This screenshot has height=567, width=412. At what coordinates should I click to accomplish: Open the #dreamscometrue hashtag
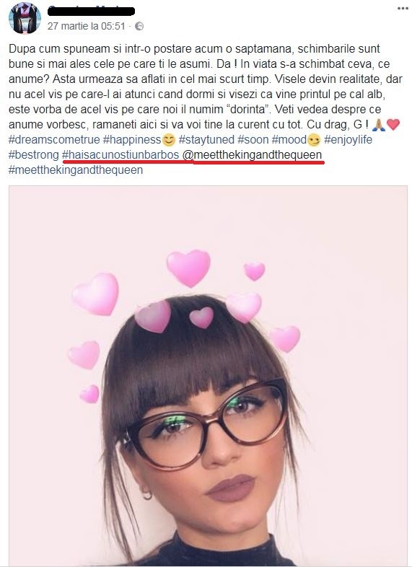(54, 139)
